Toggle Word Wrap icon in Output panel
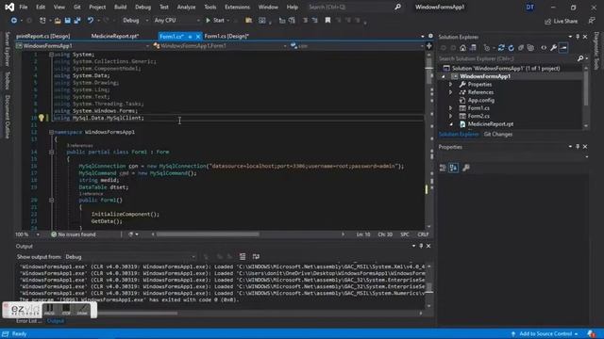Image resolution: width=604 pixels, height=339 pixels. pyautogui.click(x=256, y=256)
